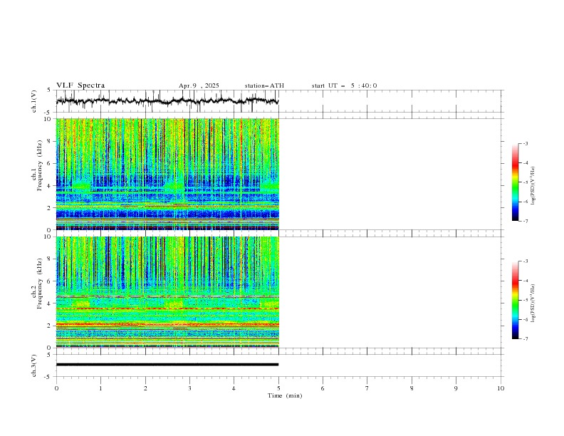Click time axis tick label "9"

(x=456, y=388)
